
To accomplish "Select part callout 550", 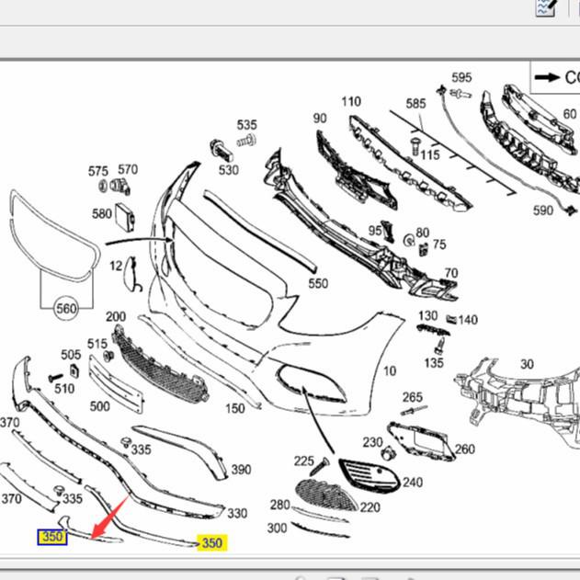I will pyautogui.click(x=318, y=284).
